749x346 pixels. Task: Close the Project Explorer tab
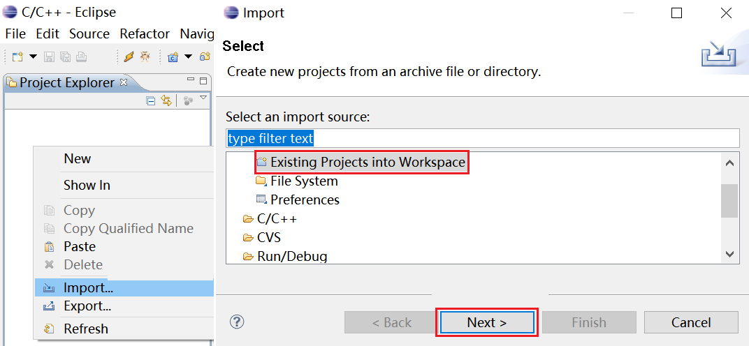[124, 82]
